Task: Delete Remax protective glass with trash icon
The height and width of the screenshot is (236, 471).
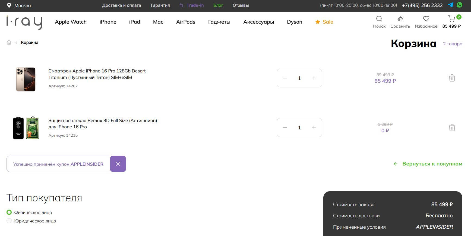Action: (452, 127)
